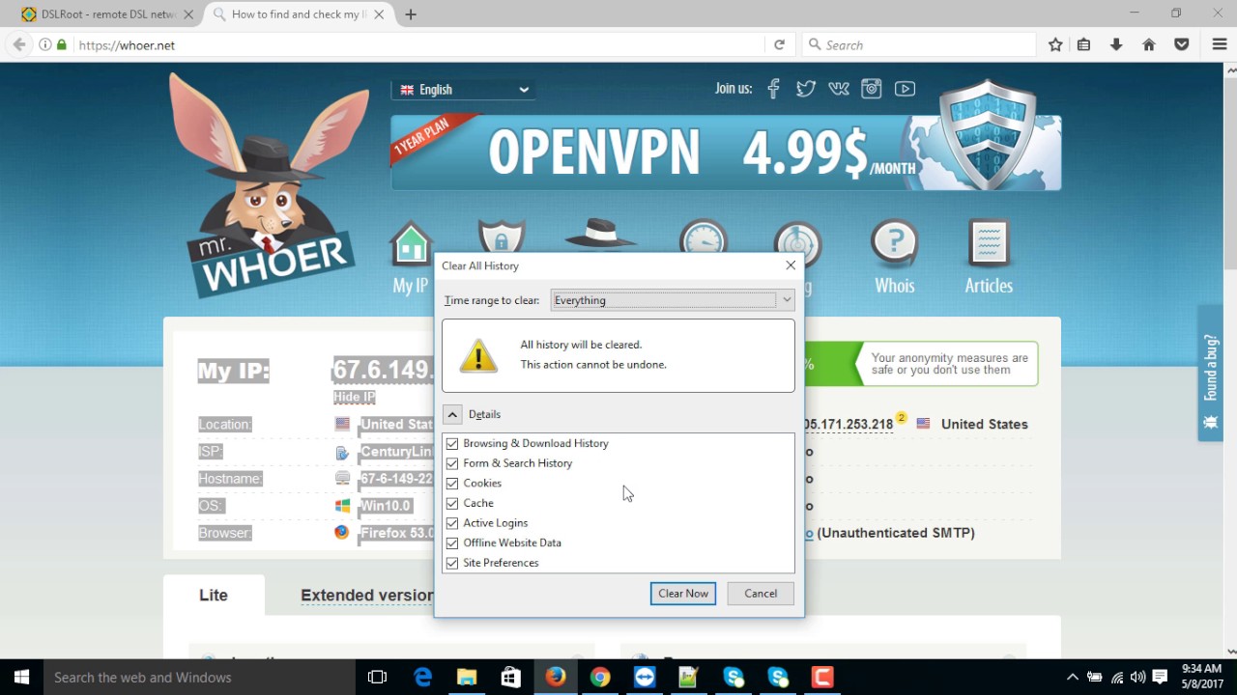Open the English language dropdown
This screenshot has height=695, width=1237.
(x=464, y=90)
